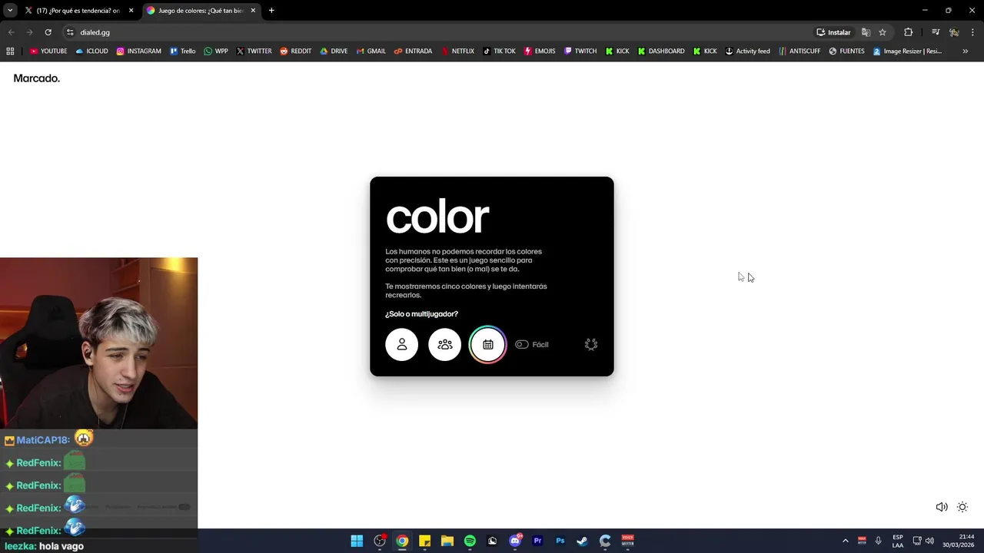Open the TWITCH bookmark
The image size is (984, 553).
(580, 51)
